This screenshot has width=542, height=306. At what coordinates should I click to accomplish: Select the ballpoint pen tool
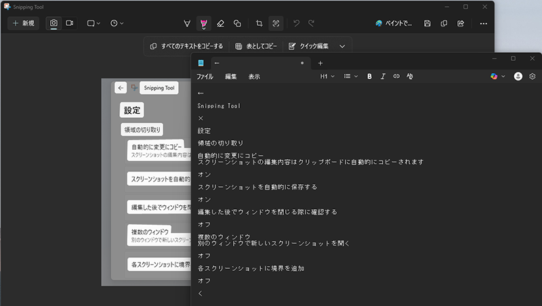(x=187, y=23)
